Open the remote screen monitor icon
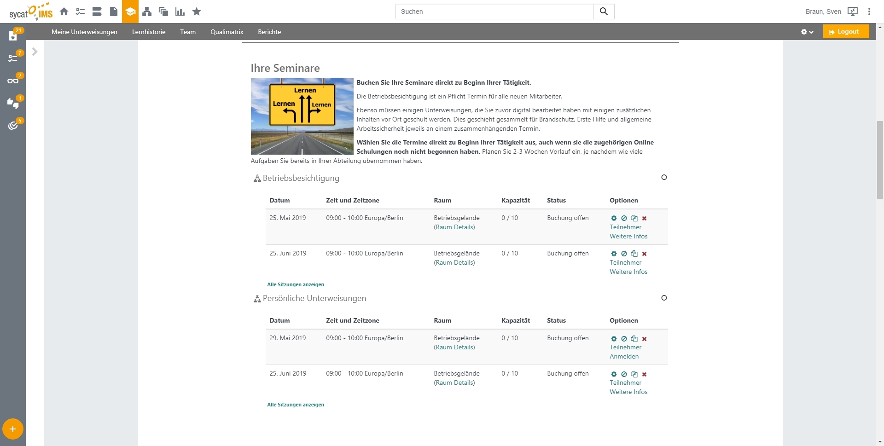The height and width of the screenshot is (446, 884). click(x=853, y=12)
